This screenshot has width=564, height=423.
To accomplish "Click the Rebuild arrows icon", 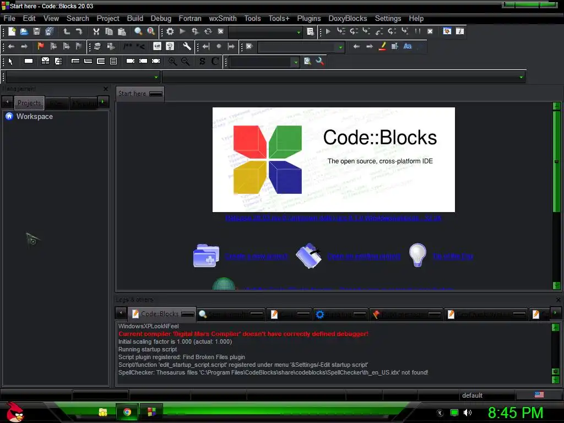I will click(x=208, y=31).
